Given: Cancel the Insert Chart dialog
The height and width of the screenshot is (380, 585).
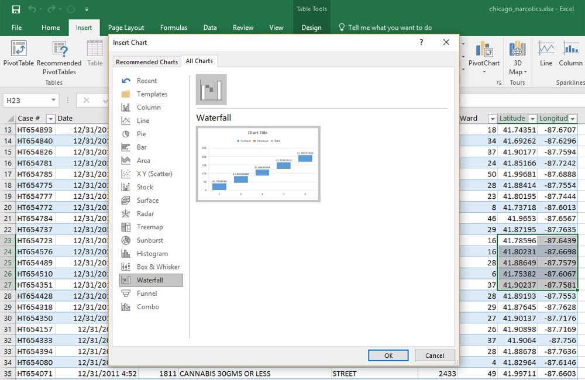Looking at the screenshot, I should pos(435,355).
